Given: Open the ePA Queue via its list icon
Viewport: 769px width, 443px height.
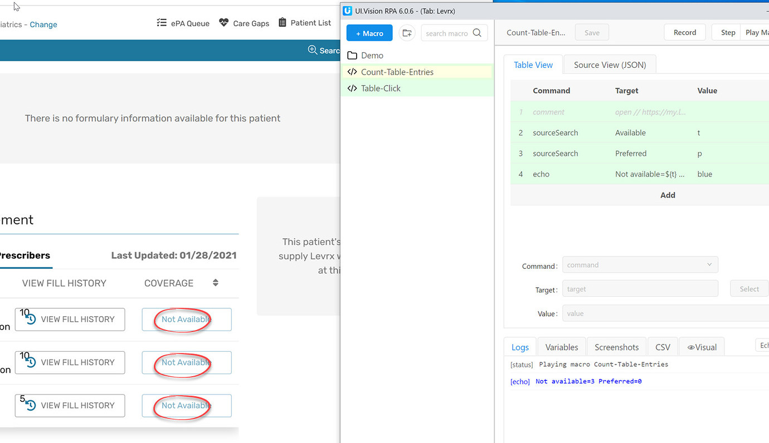Looking at the screenshot, I should [x=162, y=23].
